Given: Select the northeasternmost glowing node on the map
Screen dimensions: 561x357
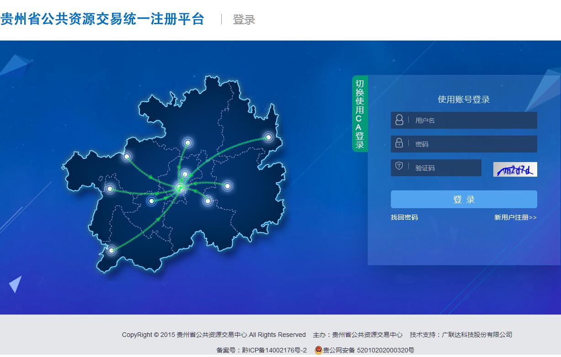Looking at the screenshot, I should pos(268,137).
